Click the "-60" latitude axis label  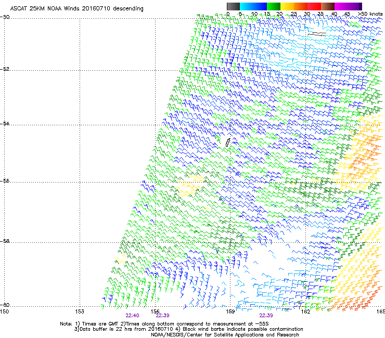pos(5,305)
